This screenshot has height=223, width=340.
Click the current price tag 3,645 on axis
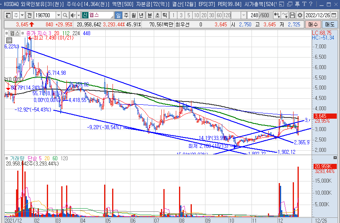click(x=325, y=116)
